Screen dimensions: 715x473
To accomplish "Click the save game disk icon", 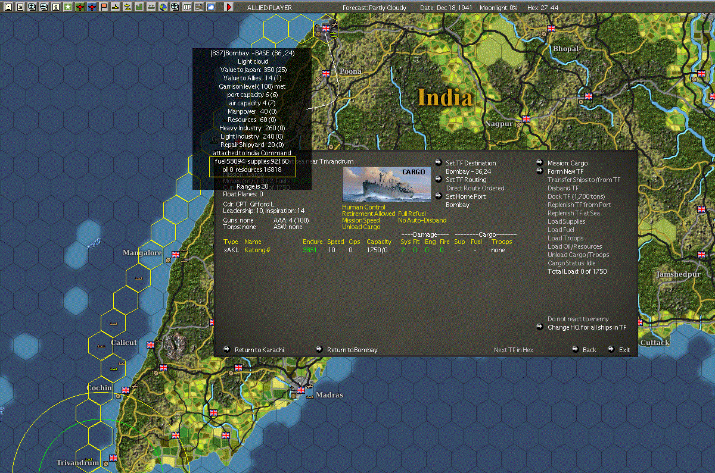I will (8, 7).
